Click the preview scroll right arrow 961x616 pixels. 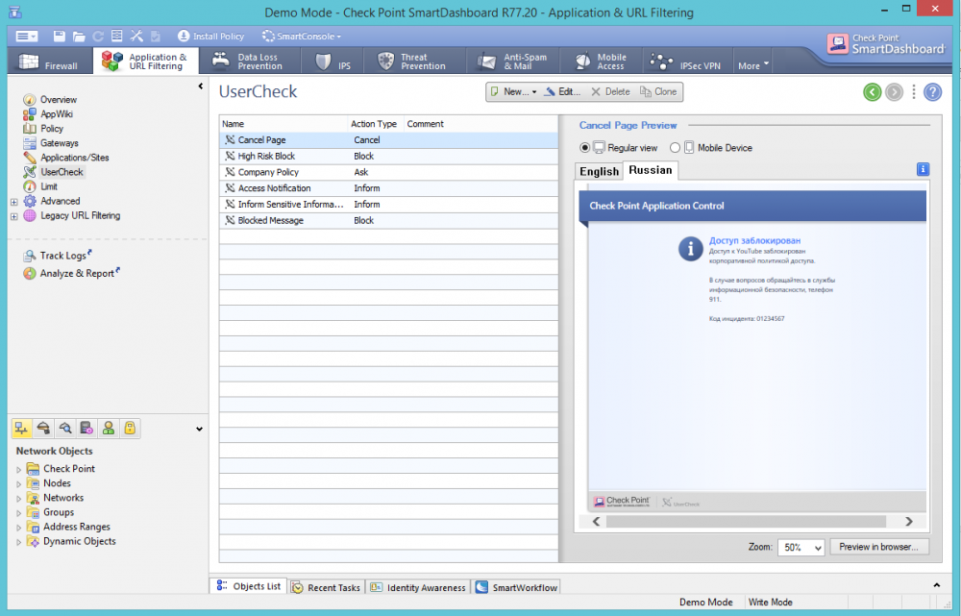point(909,521)
